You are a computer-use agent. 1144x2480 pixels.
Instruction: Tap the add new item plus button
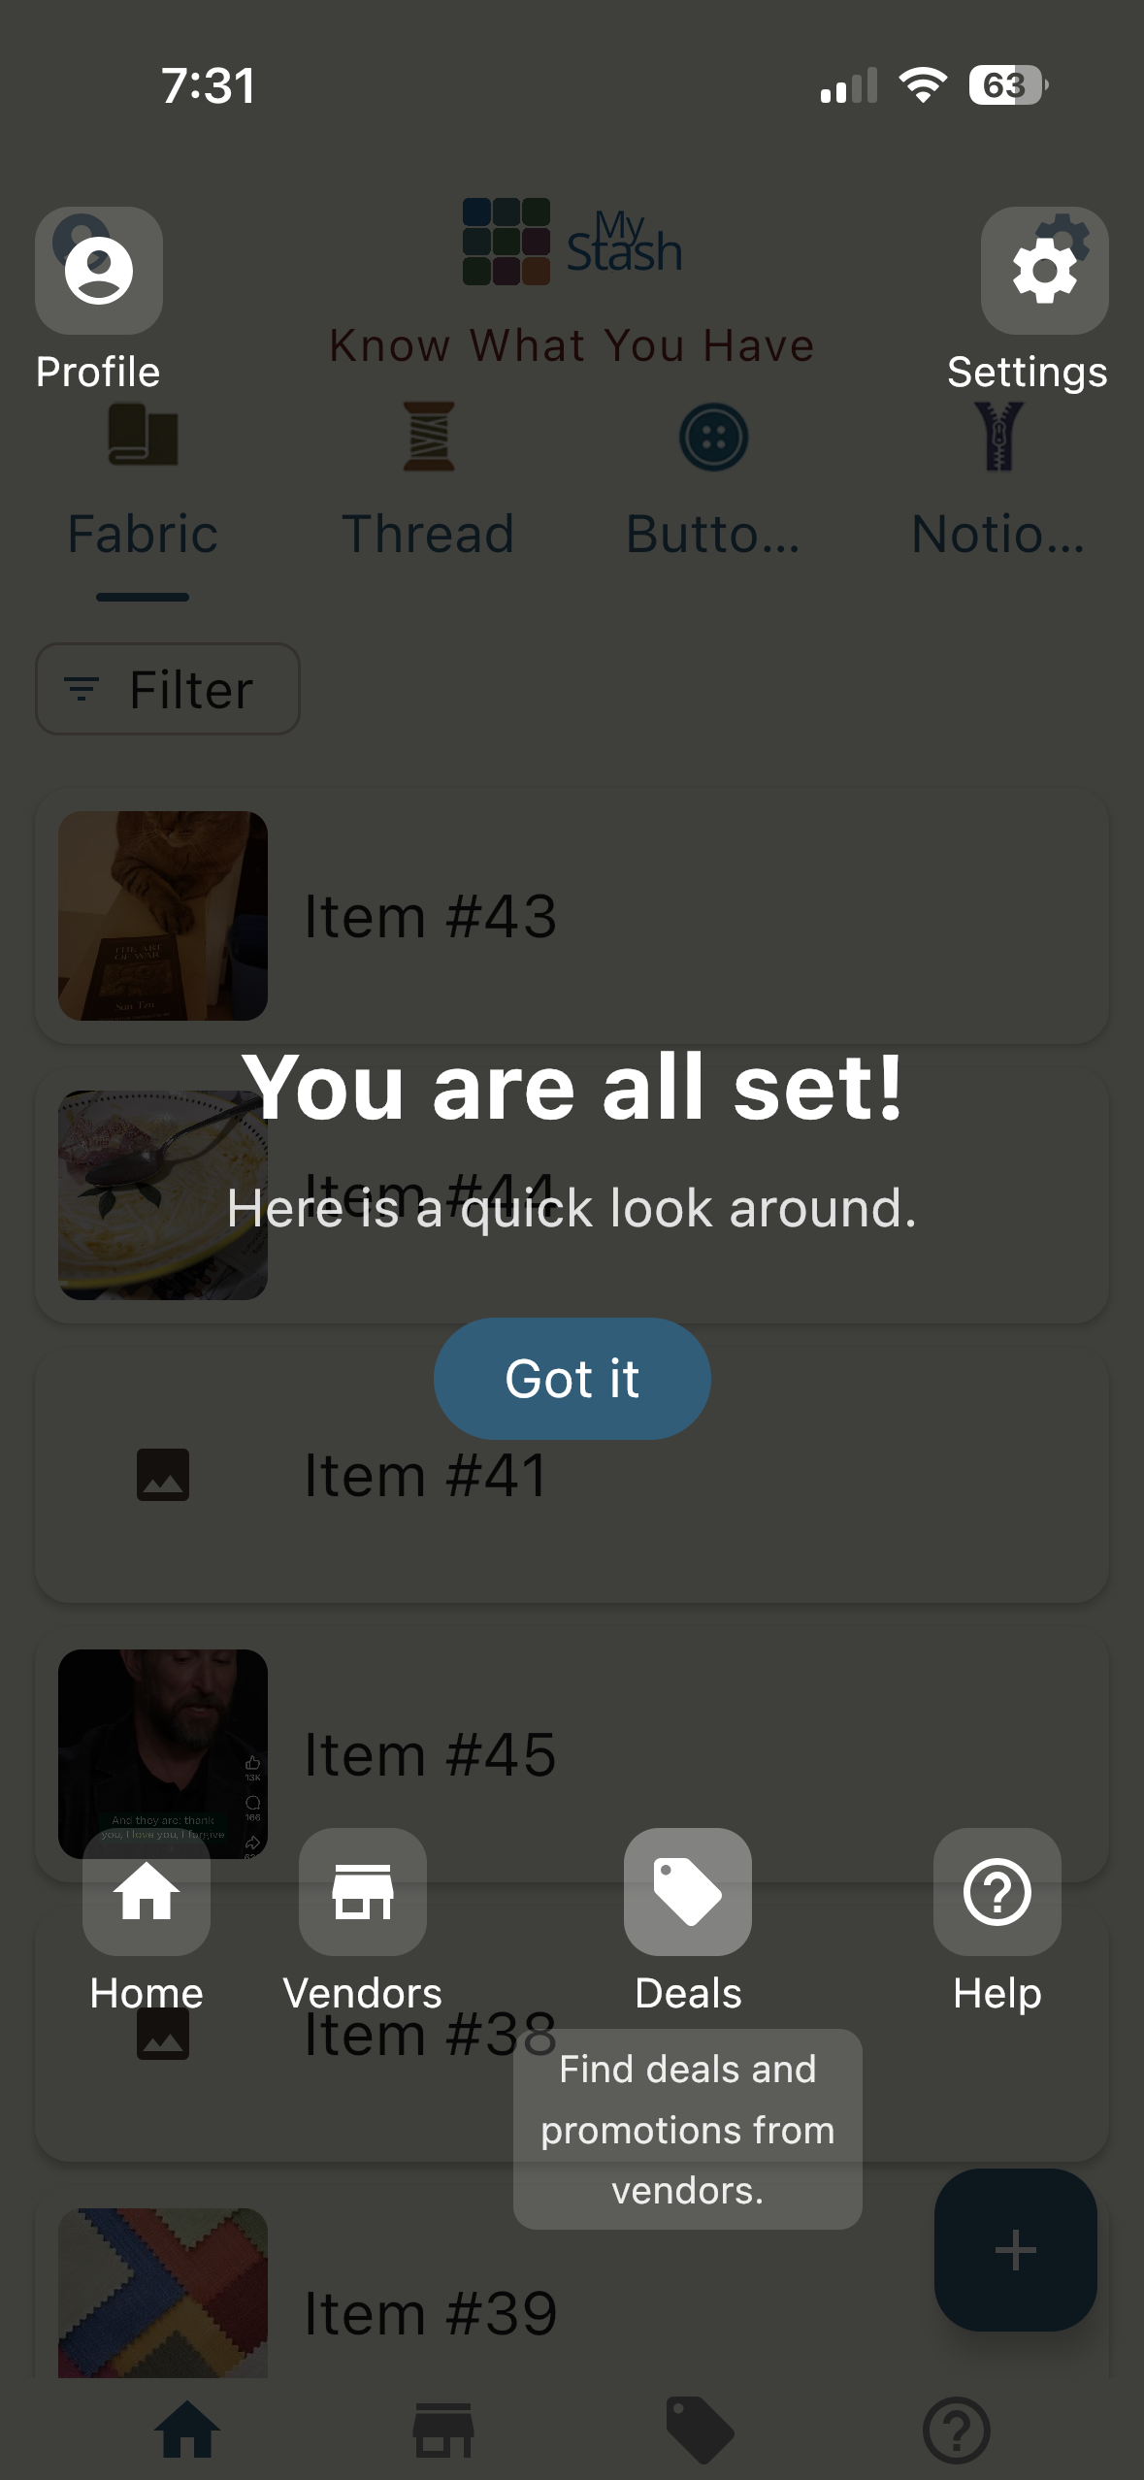(1015, 2249)
